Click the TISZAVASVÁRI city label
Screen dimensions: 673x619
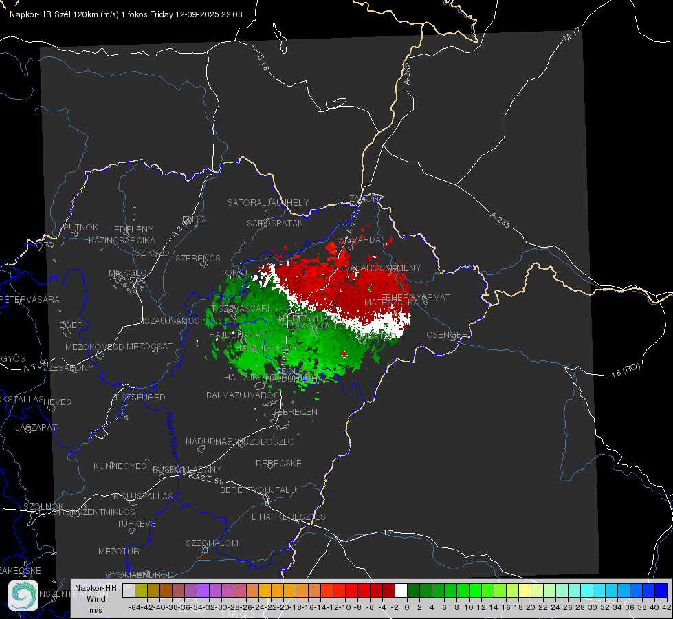point(241,308)
